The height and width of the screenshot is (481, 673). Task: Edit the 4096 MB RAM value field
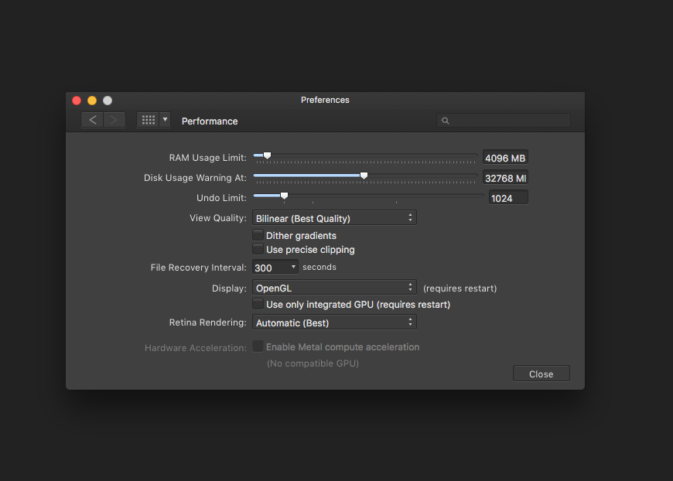(505, 158)
